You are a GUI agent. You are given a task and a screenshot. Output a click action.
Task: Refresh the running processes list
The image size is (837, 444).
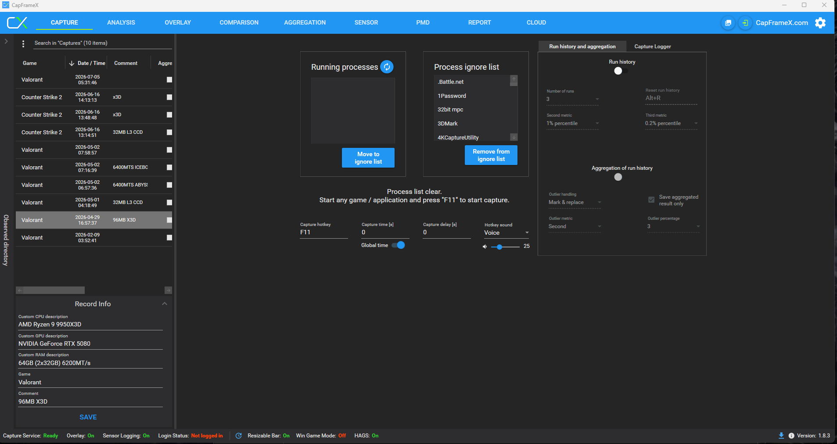(387, 67)
